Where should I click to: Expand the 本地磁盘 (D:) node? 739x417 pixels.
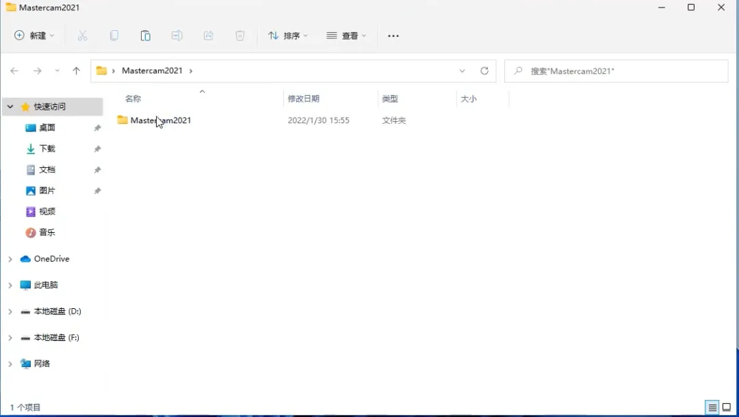10,312
